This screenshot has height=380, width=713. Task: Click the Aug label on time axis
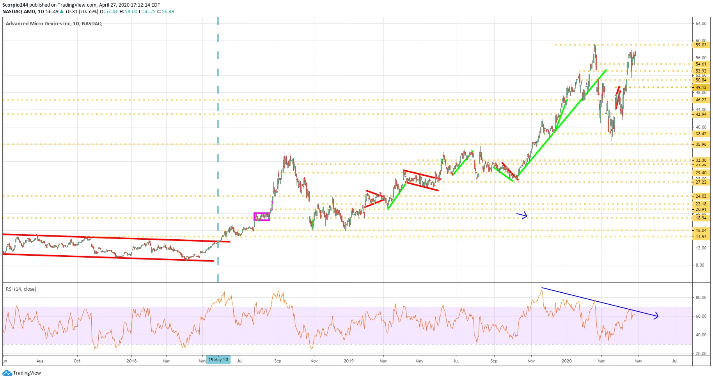click(x=40, y=361)
